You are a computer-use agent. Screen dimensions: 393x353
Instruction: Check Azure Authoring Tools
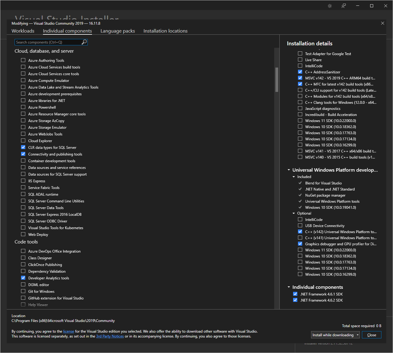pyautogui.click(x=23, y=60)
